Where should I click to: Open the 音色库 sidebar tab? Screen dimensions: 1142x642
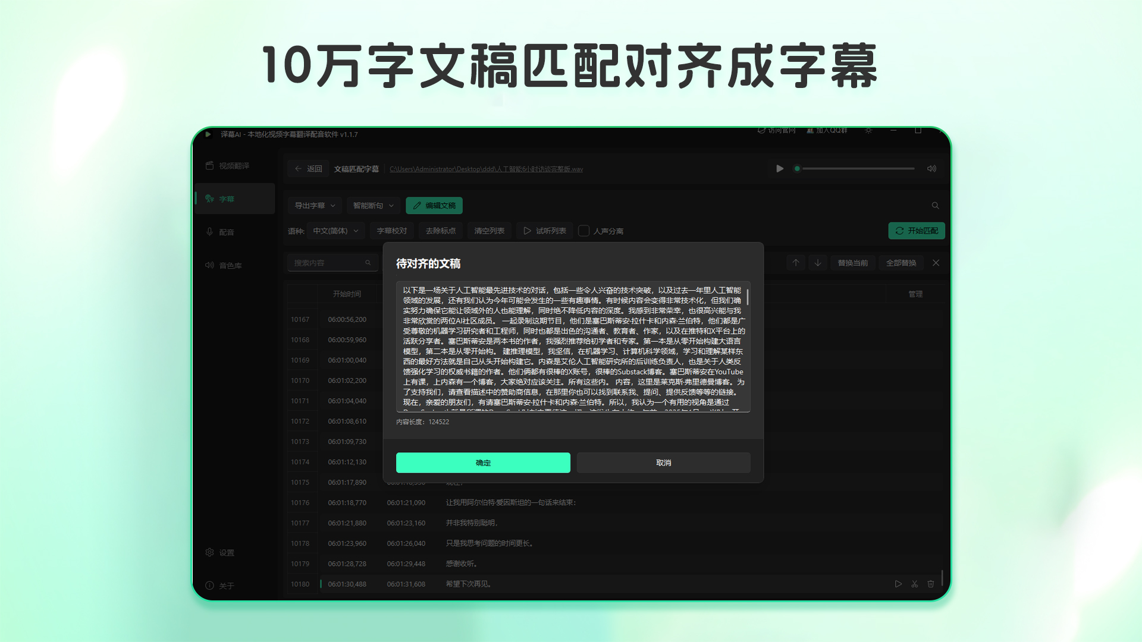(x=234, y=266)
